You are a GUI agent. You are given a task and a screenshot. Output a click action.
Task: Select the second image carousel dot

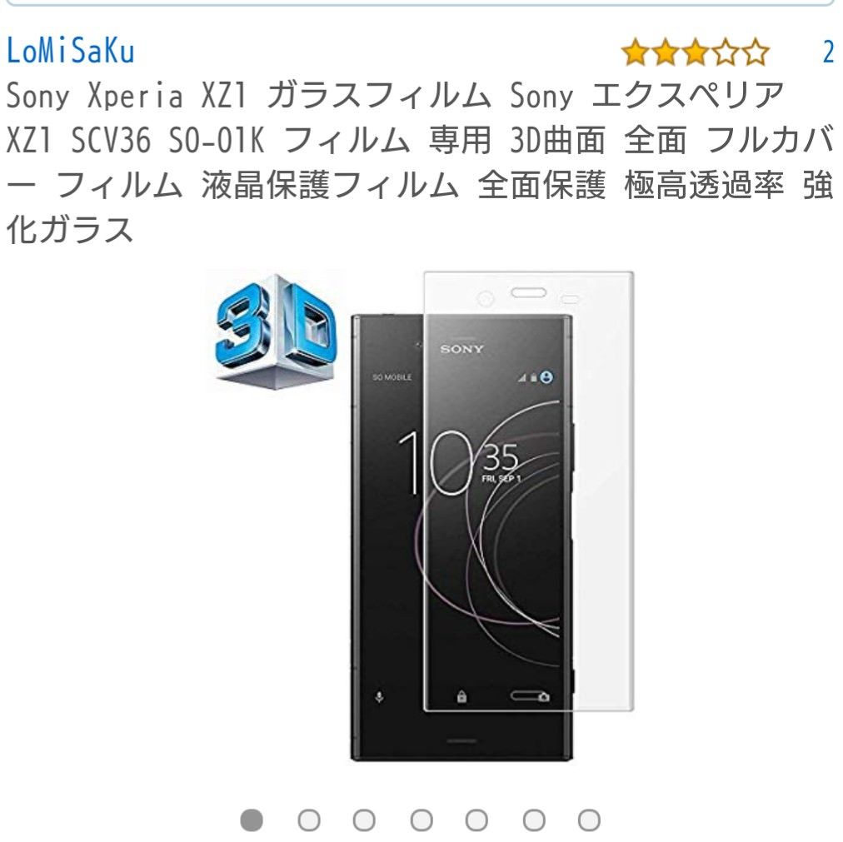(x=309, y=820)
